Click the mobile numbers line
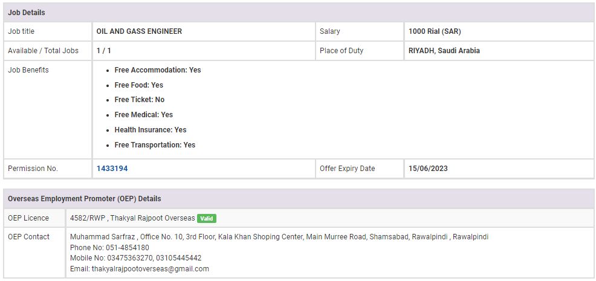This screenshot has height=281, width=596. (135, 258)
